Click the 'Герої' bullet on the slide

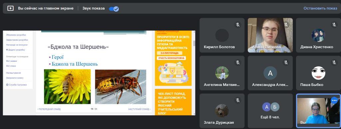58,57
